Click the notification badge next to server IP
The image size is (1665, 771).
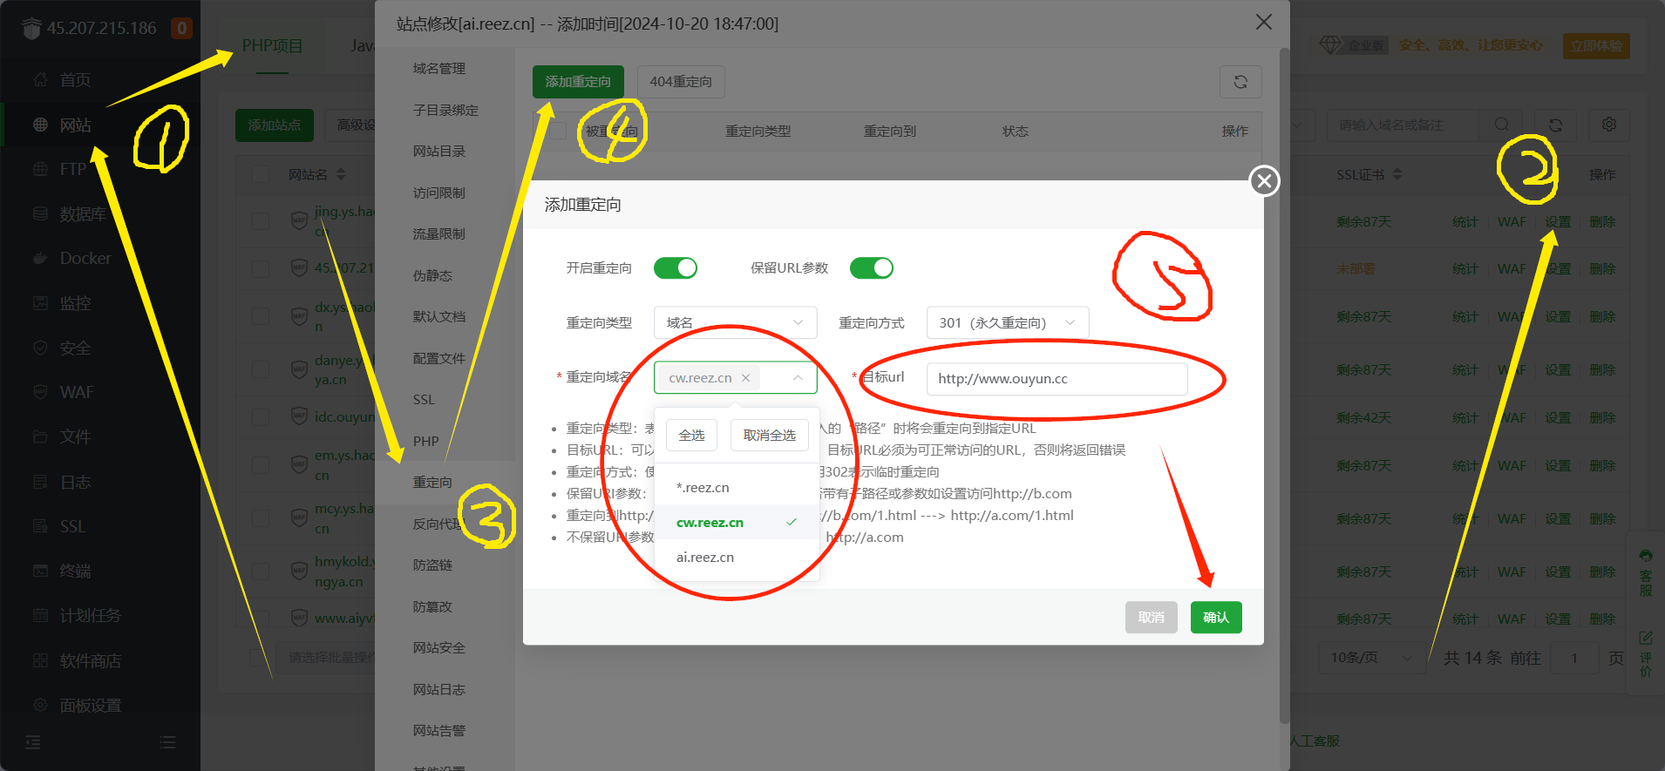point(181,28)
